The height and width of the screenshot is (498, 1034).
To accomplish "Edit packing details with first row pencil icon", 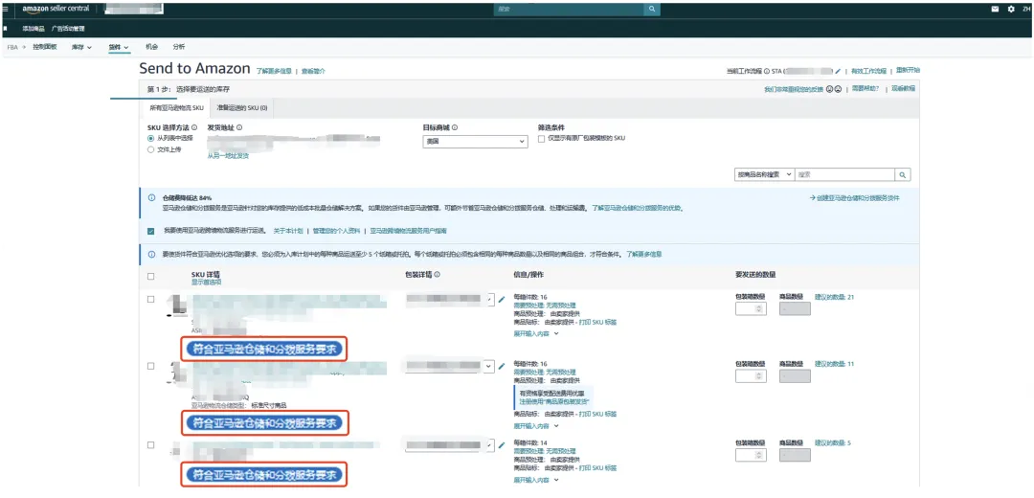I will [502, 299].
